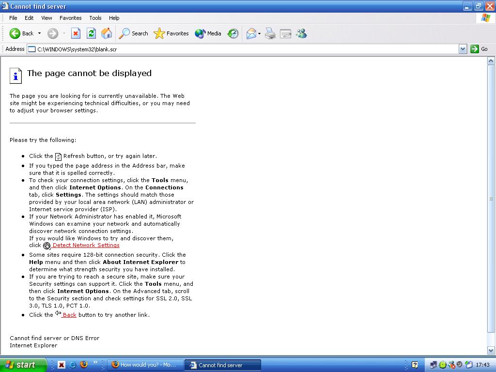Click the 'Cannot find server or DNS Error' text

[x=54, y=338]
